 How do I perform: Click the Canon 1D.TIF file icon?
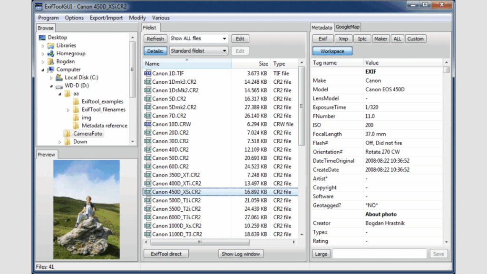[147, 73]
